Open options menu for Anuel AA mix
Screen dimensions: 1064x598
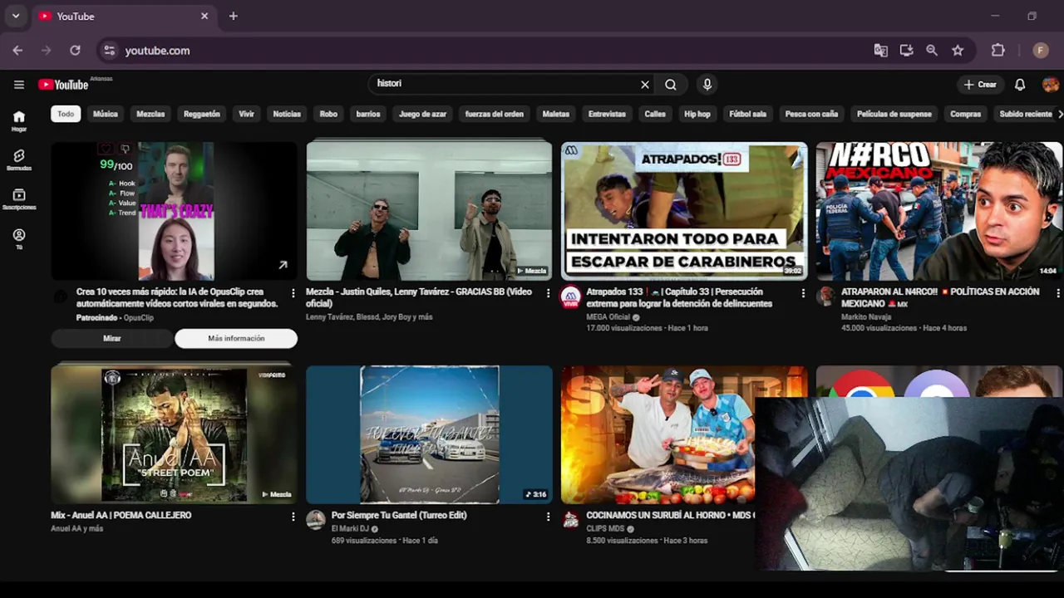coord(293,517)
